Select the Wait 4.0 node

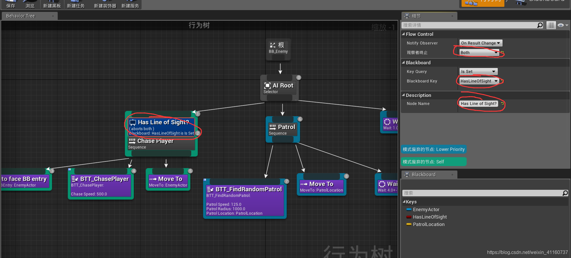point(387,184)
